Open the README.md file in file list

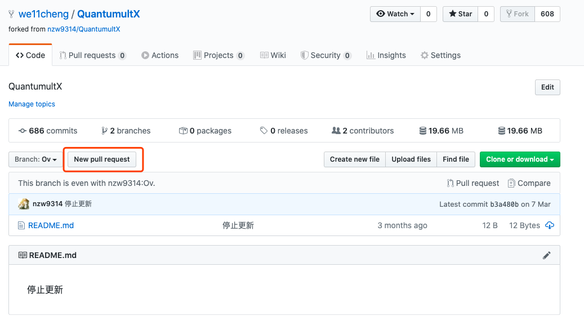pyautogui.click(x=51, y=225)
